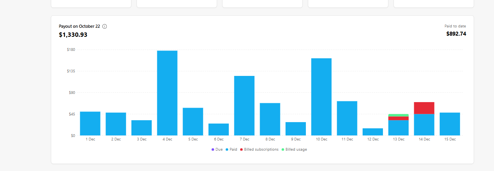
Task: Select the 4 Dec bar
Action: pos(167,93)
